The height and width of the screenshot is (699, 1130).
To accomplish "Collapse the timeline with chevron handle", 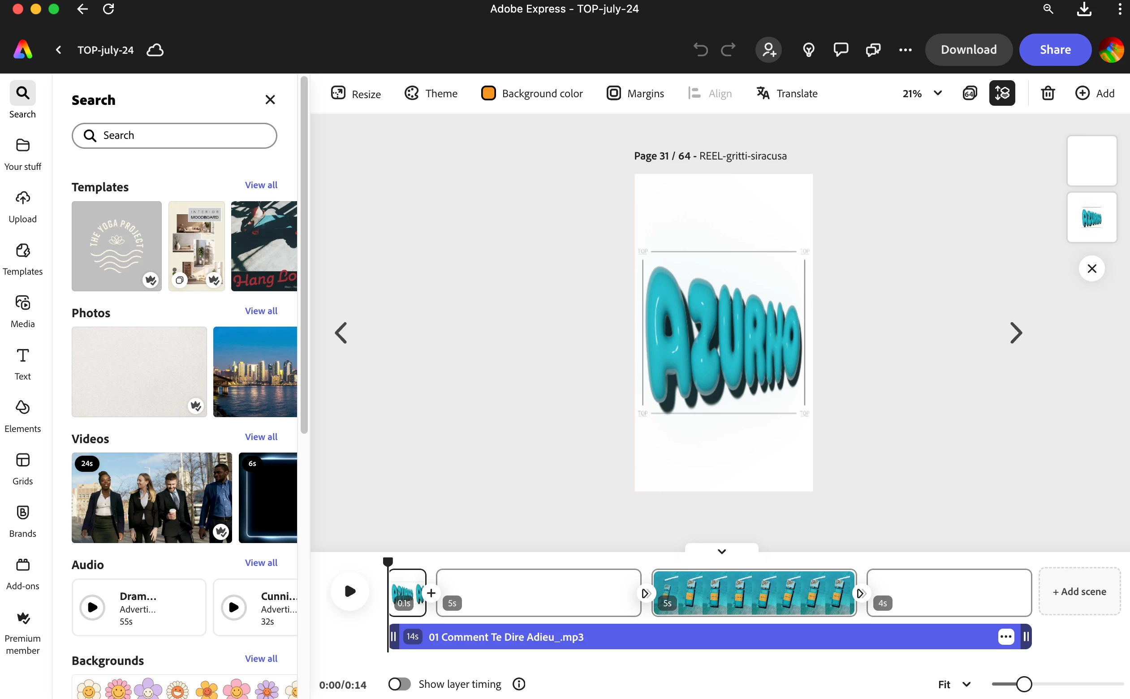I will coord(721,551).
